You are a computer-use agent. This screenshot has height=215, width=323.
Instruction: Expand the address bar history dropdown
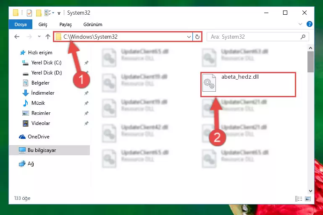[189, 37]
